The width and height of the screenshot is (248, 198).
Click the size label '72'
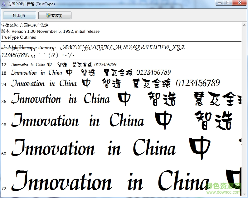(4, 189)
